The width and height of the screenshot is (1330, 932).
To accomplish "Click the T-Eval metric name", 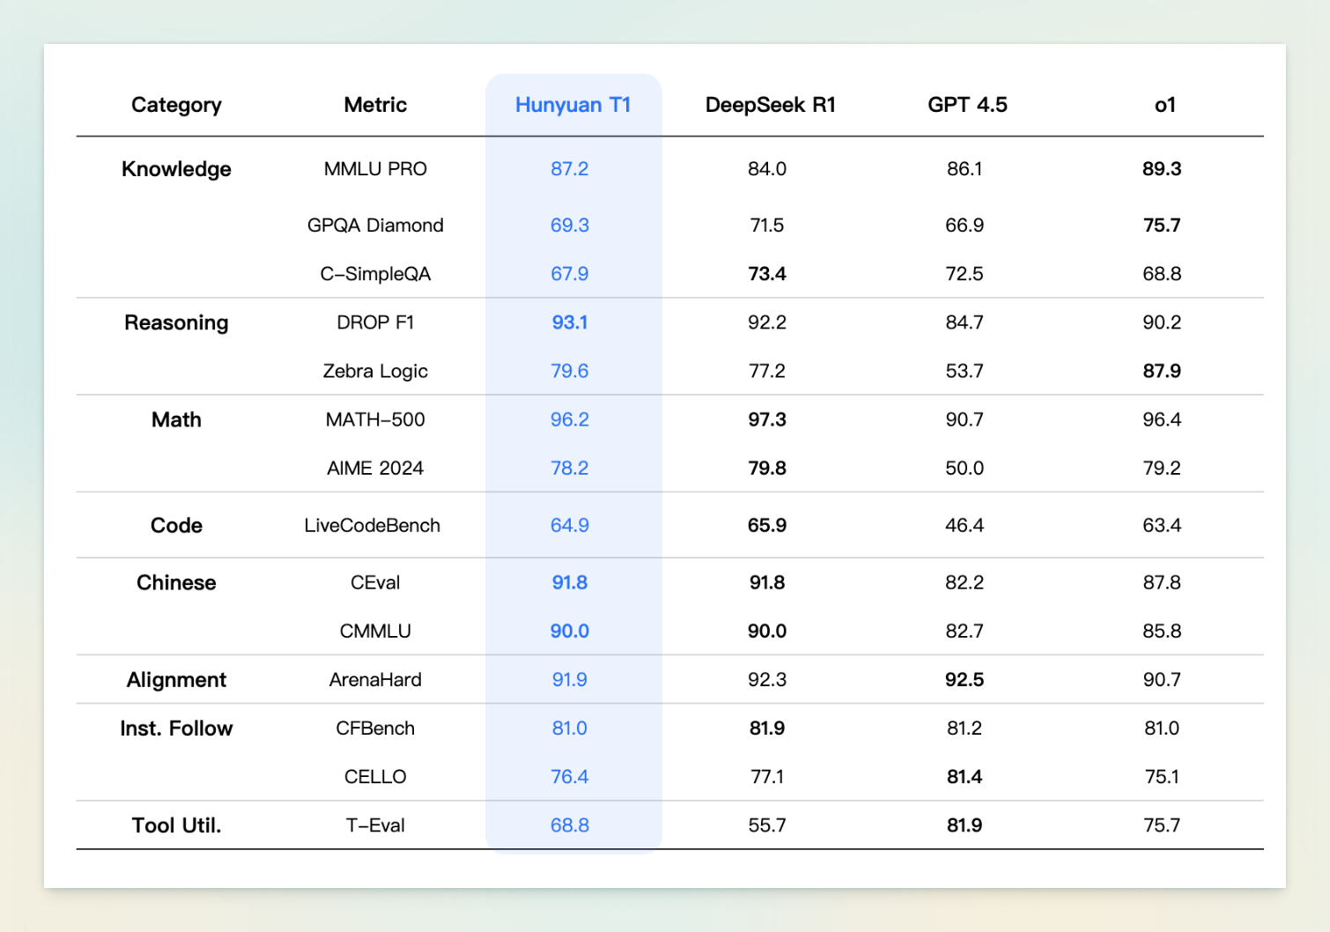I will tap(375, 825).
